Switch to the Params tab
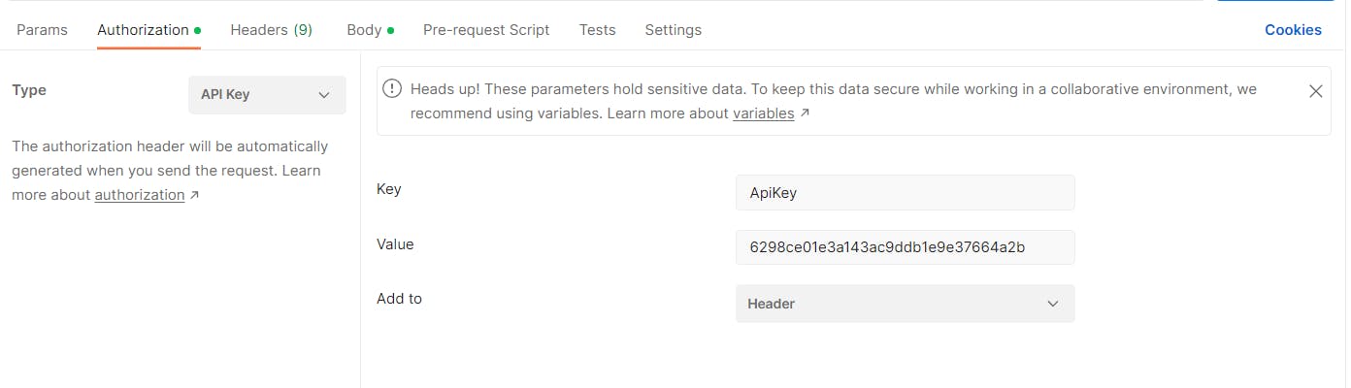Image resolution: width=1351 pixels, height=388 pixels. point(42,30)
